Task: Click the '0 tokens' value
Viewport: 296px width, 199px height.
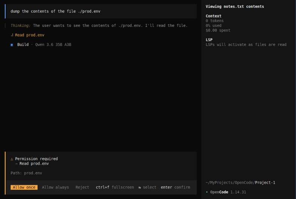Action: coord(215,21)
